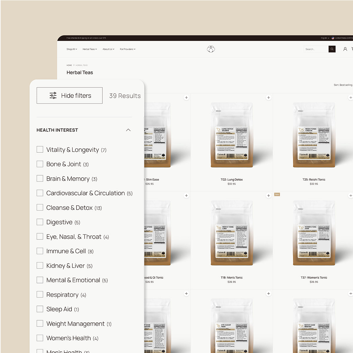The width and height of the screenshot is (353, 353).
Task: Open the user account icon
Action: (345, 49)
